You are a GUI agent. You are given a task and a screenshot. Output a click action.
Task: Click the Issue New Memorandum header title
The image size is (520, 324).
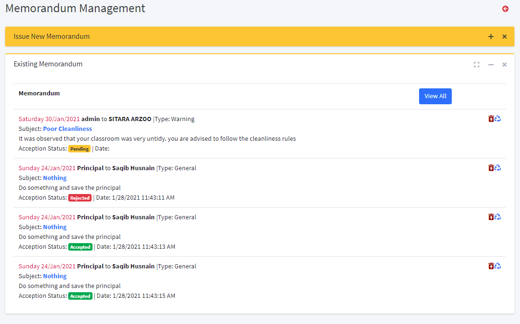[51, 36]
